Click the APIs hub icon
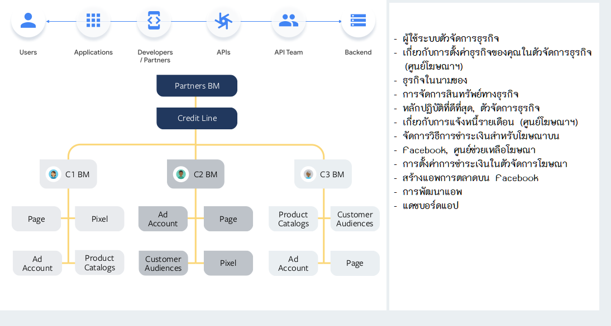The width and height of the screenshot is (611, 326). (223, 21)
